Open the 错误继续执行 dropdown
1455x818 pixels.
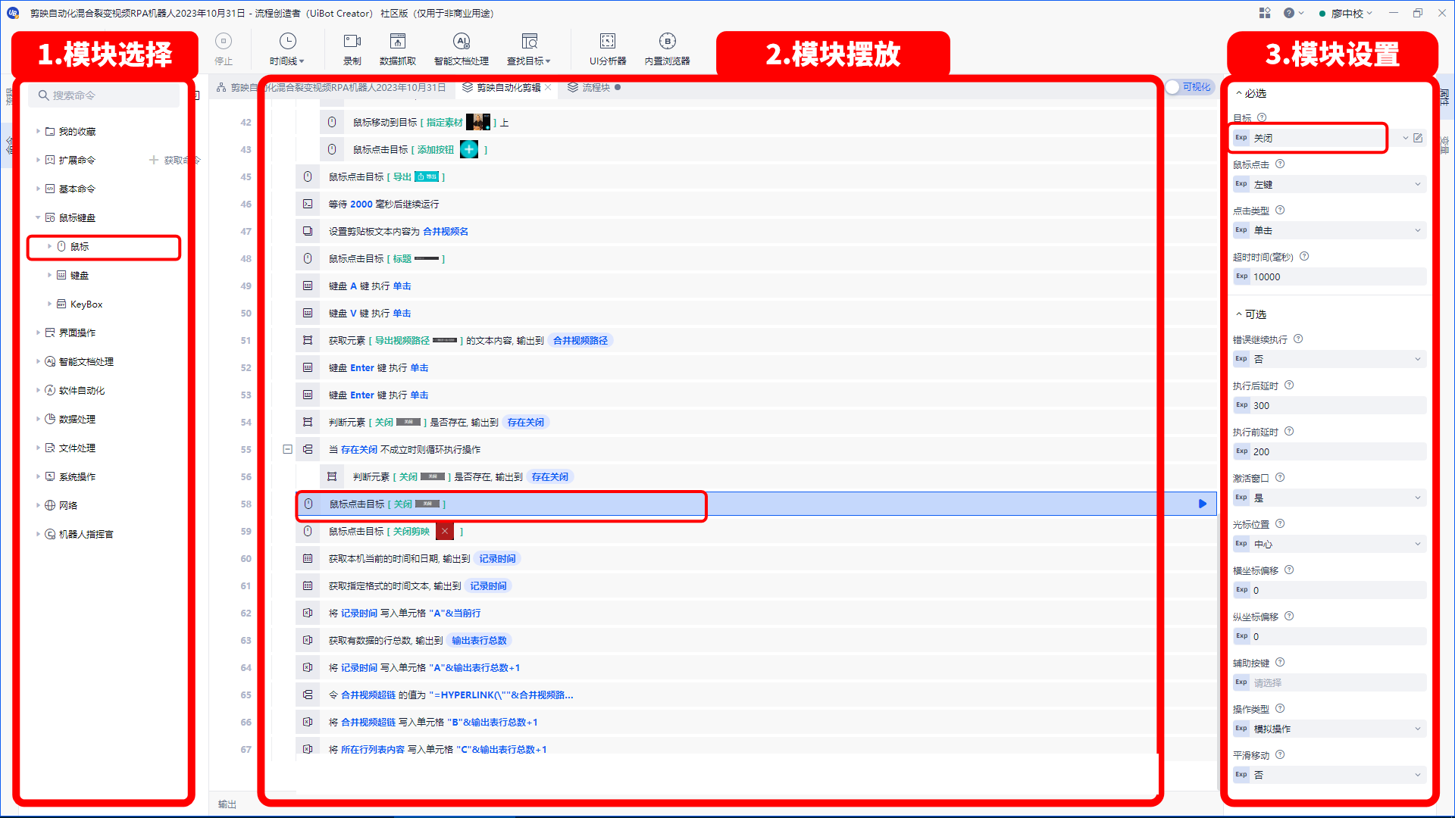1330,359
